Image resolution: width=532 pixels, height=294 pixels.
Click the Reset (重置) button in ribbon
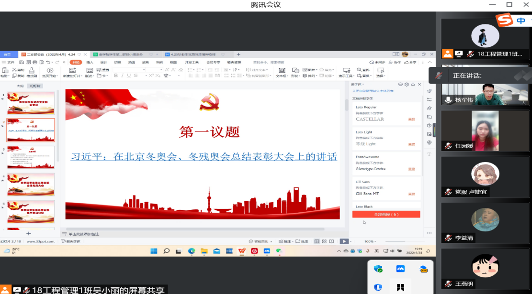point(103,70)
